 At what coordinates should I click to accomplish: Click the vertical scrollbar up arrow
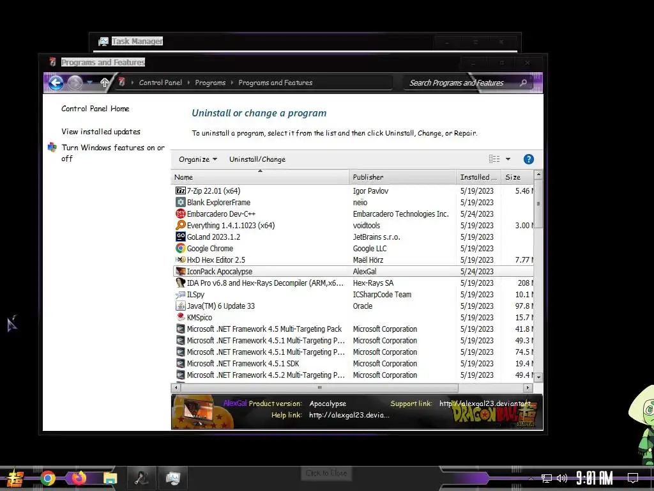coord(538,174)
